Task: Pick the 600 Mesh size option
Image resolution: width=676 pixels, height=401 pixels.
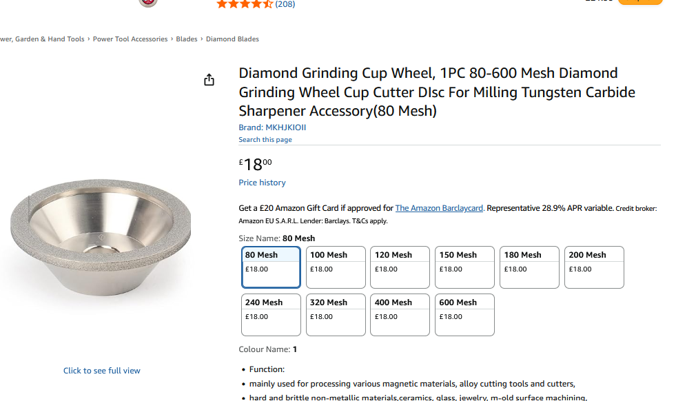Action: [464, 314]
